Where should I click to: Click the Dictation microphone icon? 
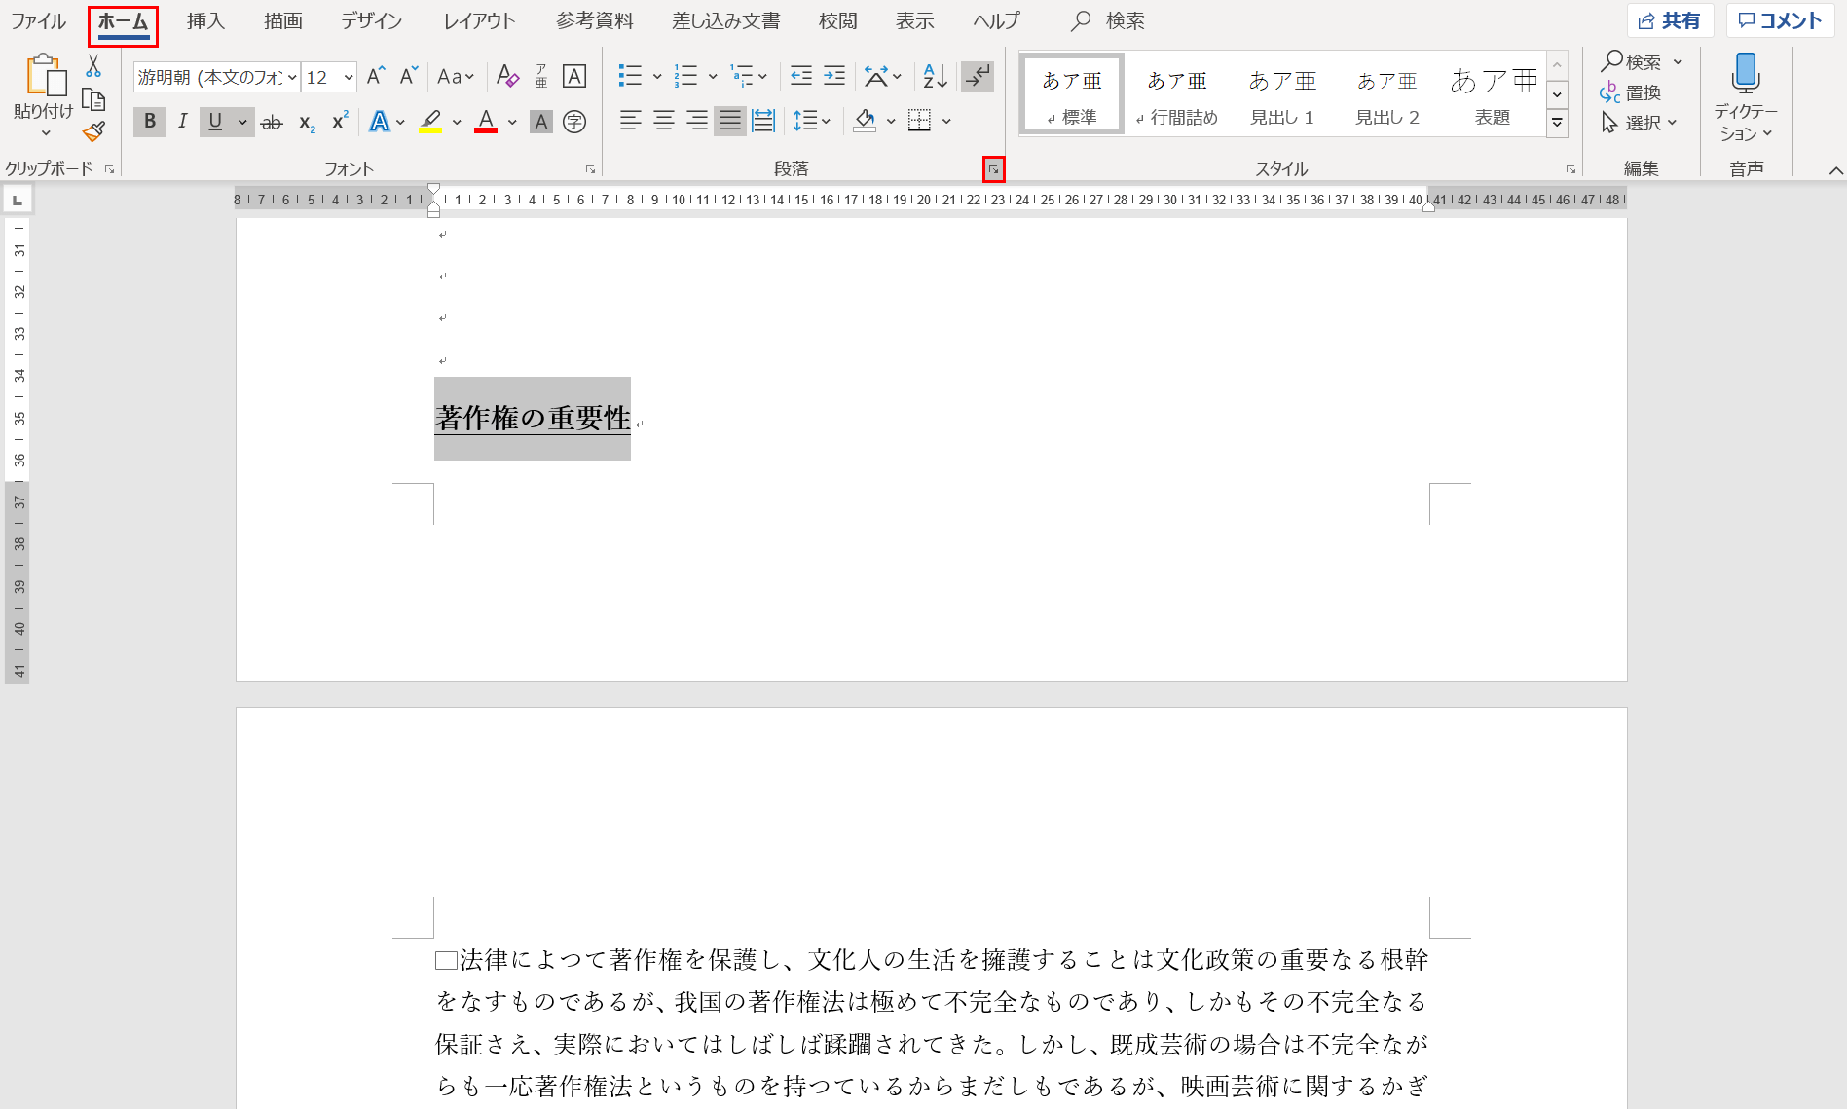[1746, 74]
